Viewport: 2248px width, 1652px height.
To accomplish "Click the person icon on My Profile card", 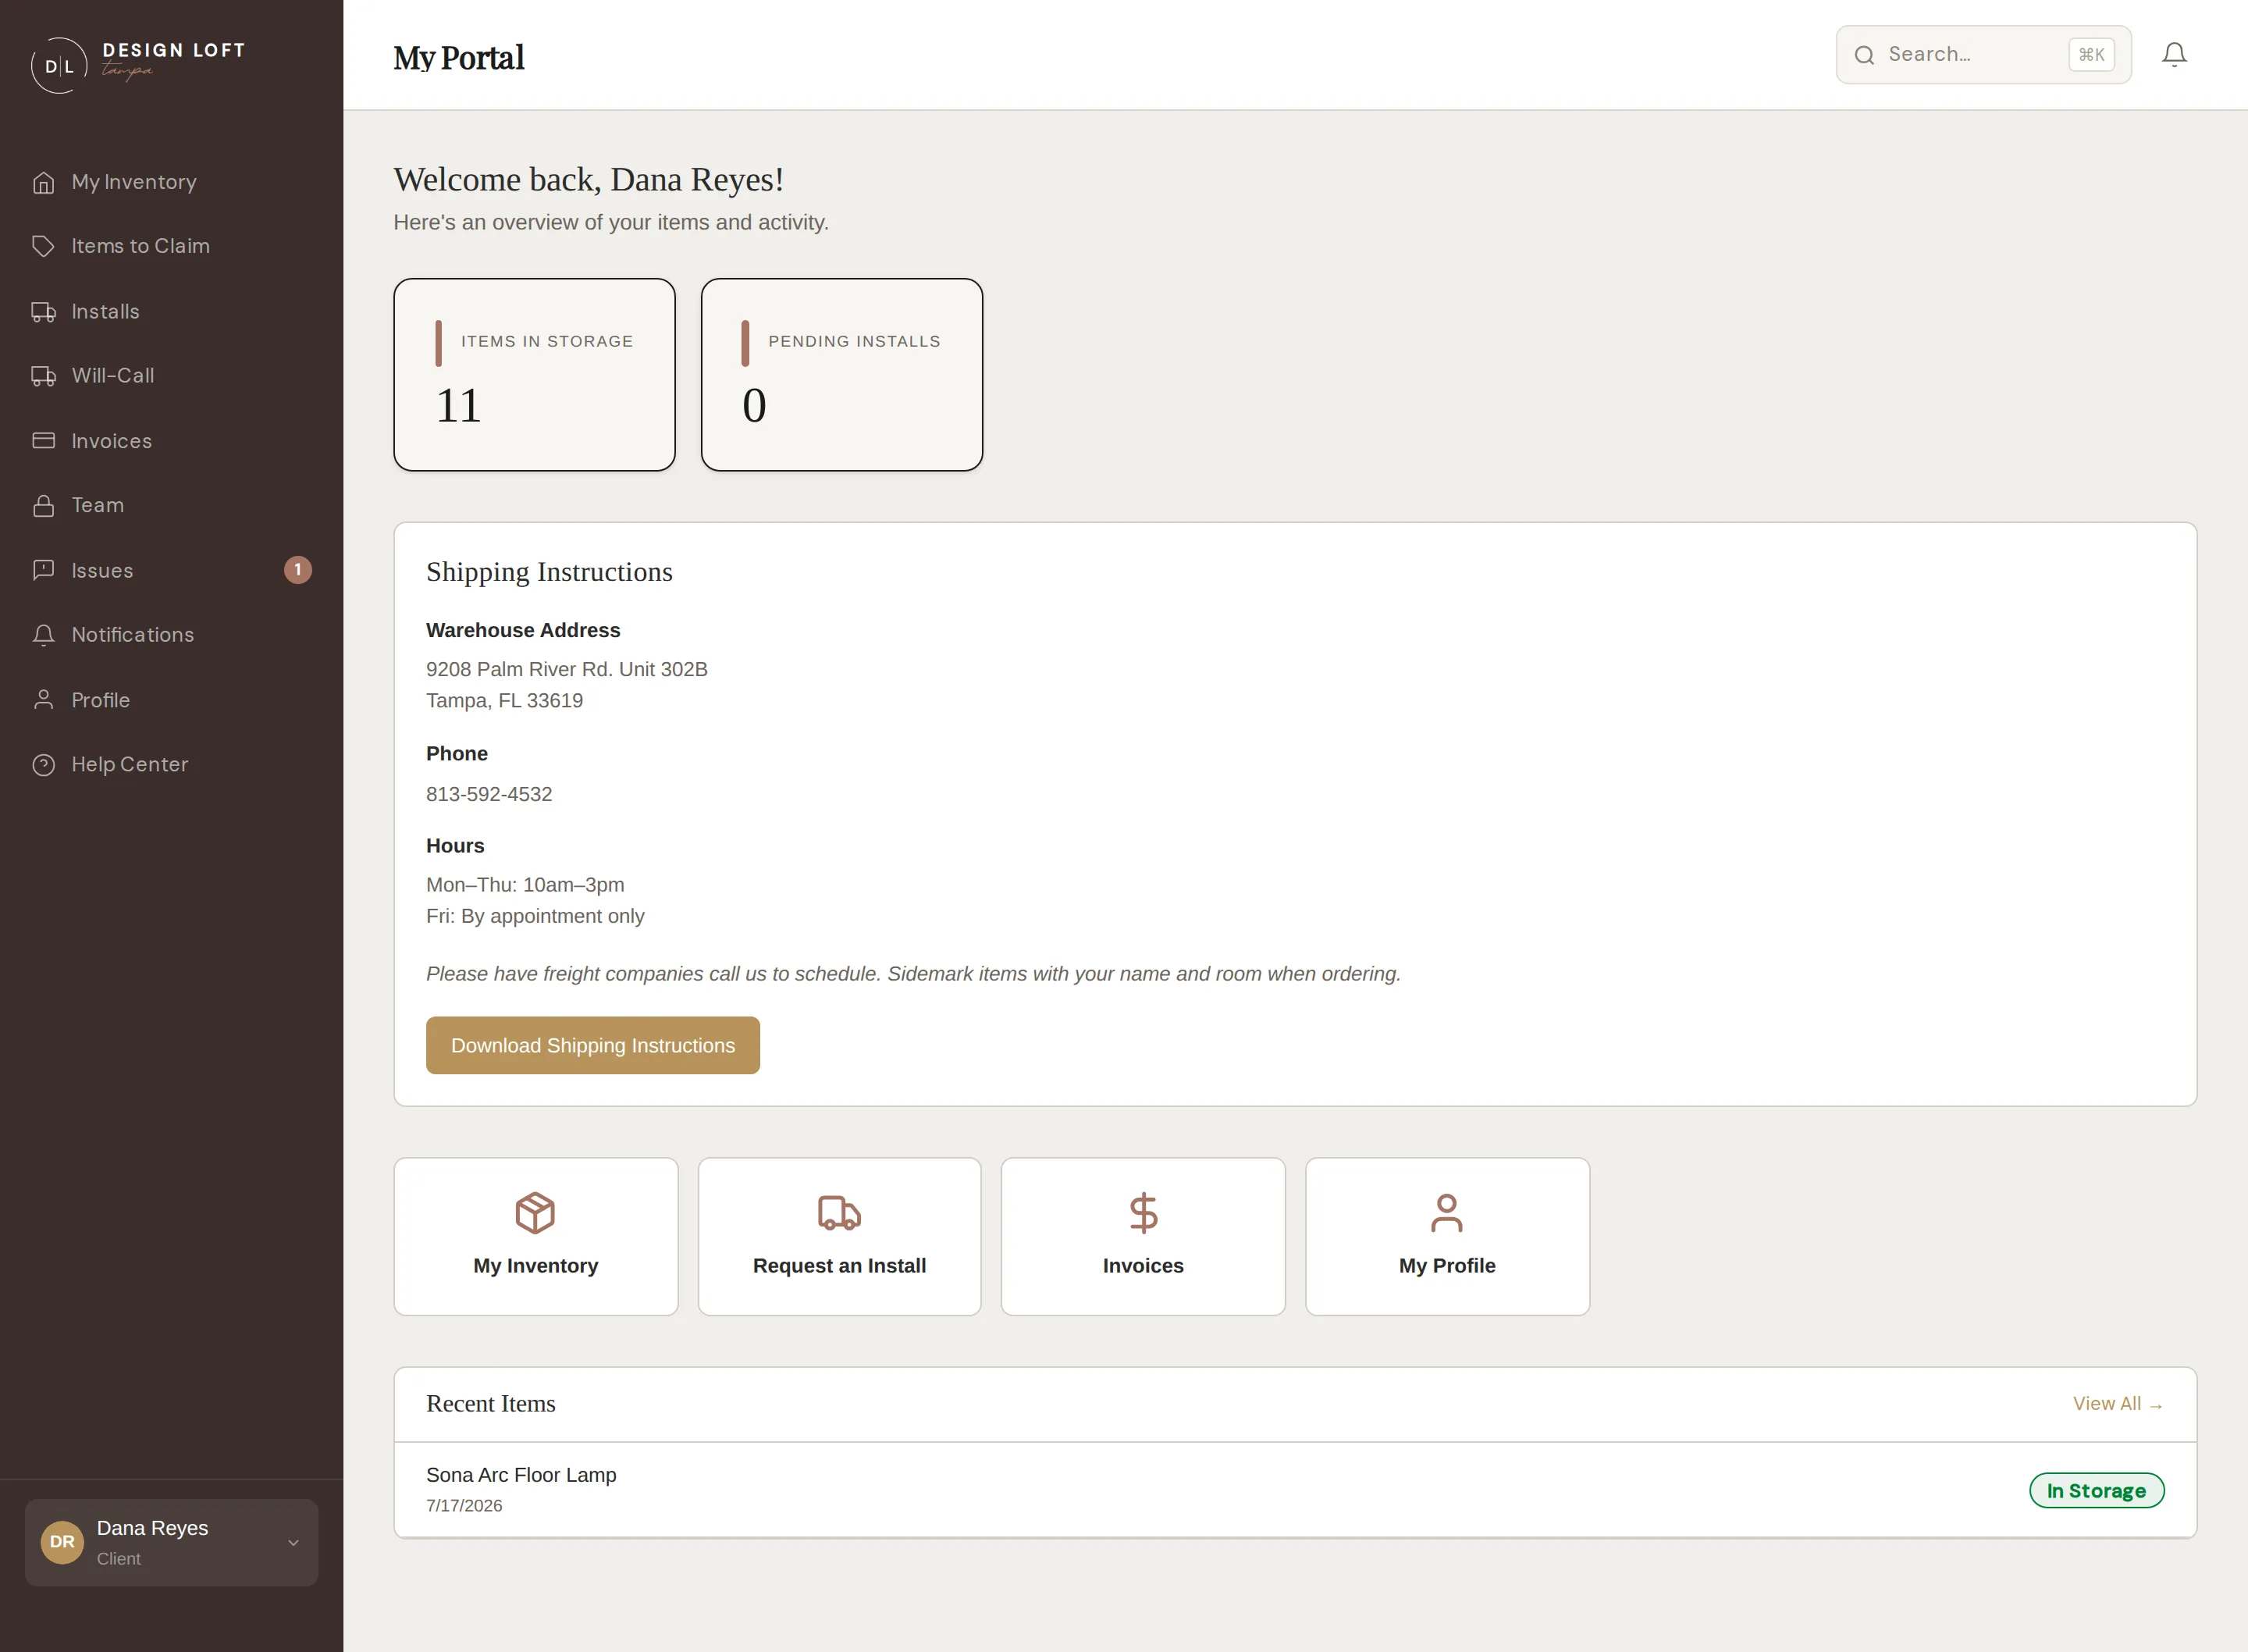I will [x=1446, y=1213].
